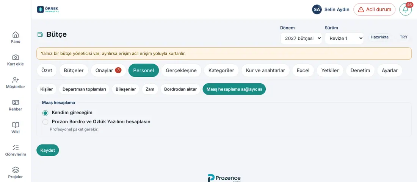Open the Wiki book icon
This screenshot has width=417, height=182.
pyautogui.click(x=16, y=125)
